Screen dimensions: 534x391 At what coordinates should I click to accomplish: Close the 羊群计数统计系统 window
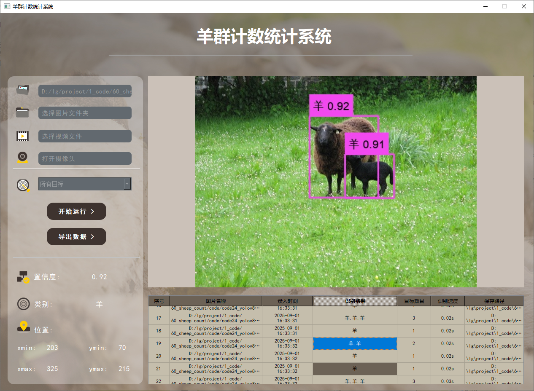click(x=524, y=6)
